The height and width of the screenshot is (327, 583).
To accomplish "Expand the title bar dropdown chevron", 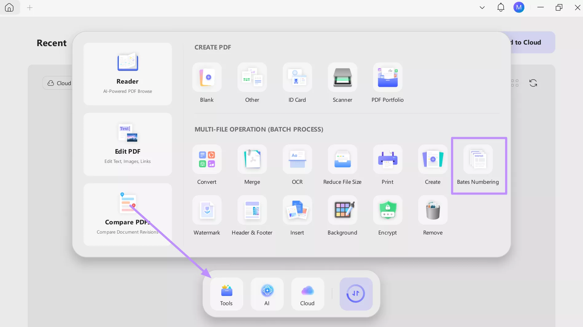I will (x=482, y=8).
